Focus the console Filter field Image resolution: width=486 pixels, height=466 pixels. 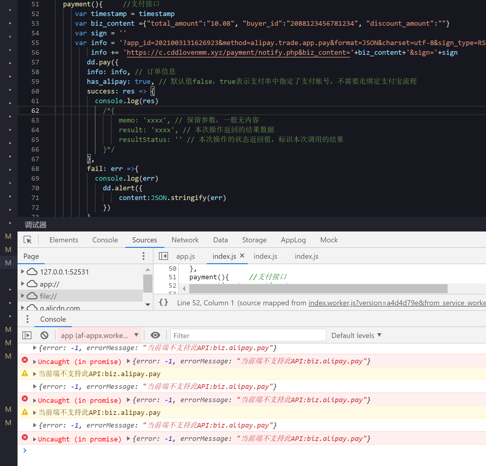248,336
